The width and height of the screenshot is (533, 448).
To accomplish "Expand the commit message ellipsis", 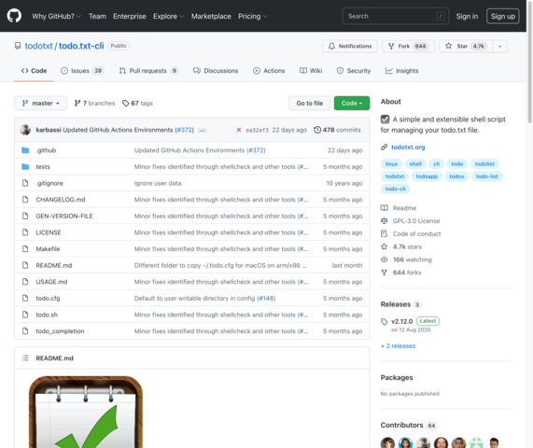I will coord(202,130).
